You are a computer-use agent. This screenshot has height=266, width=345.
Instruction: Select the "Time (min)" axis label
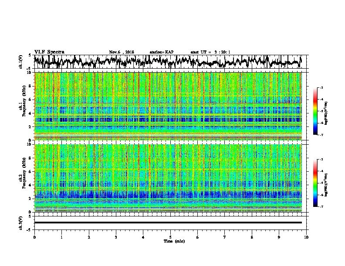pos(174,241)
